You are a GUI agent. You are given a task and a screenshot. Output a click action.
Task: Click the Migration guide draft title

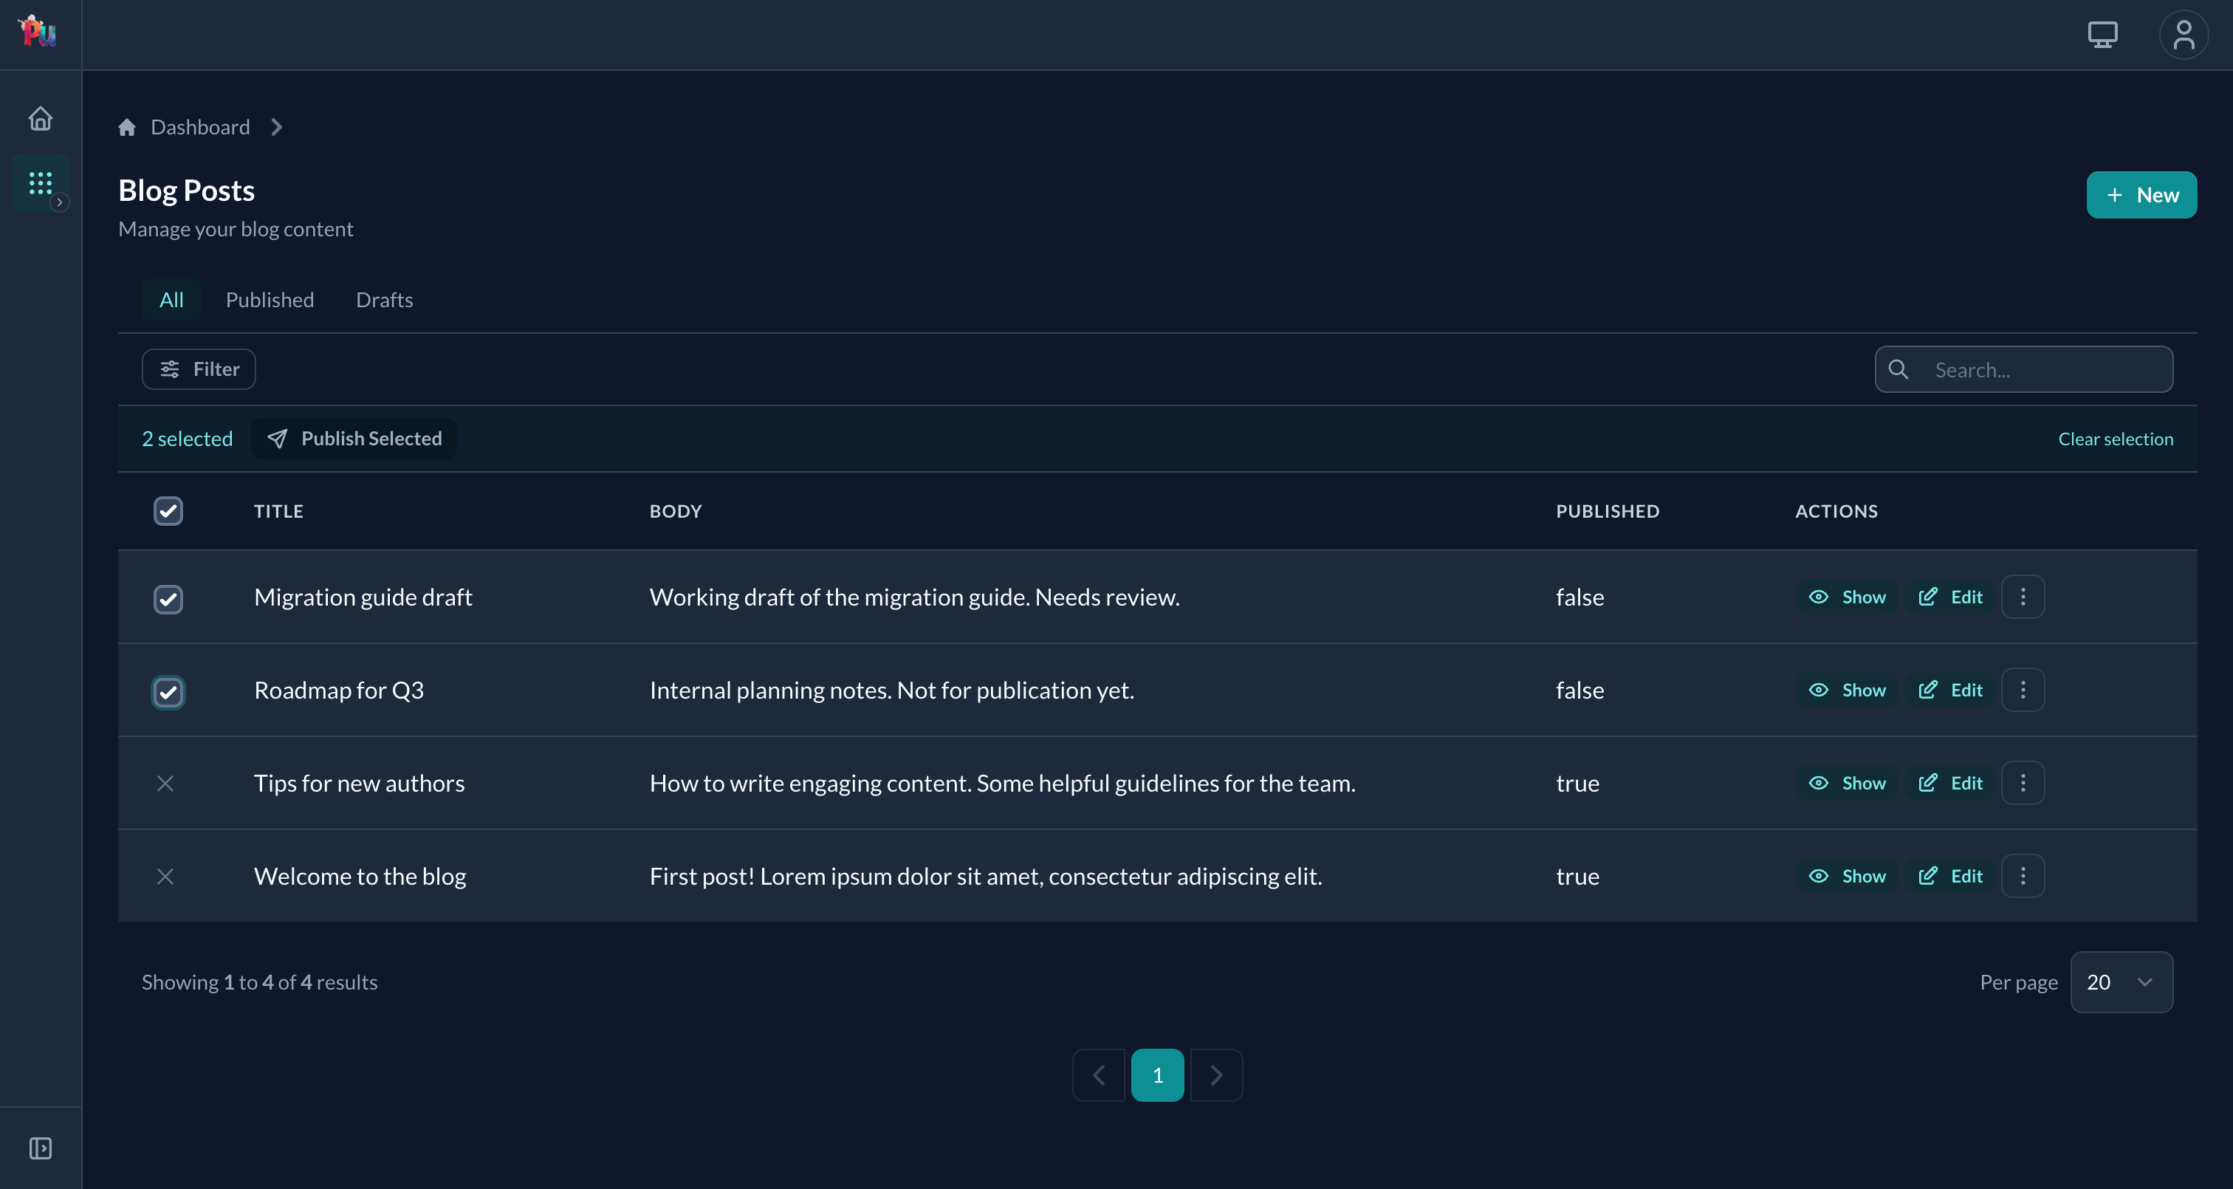[363, 597]
